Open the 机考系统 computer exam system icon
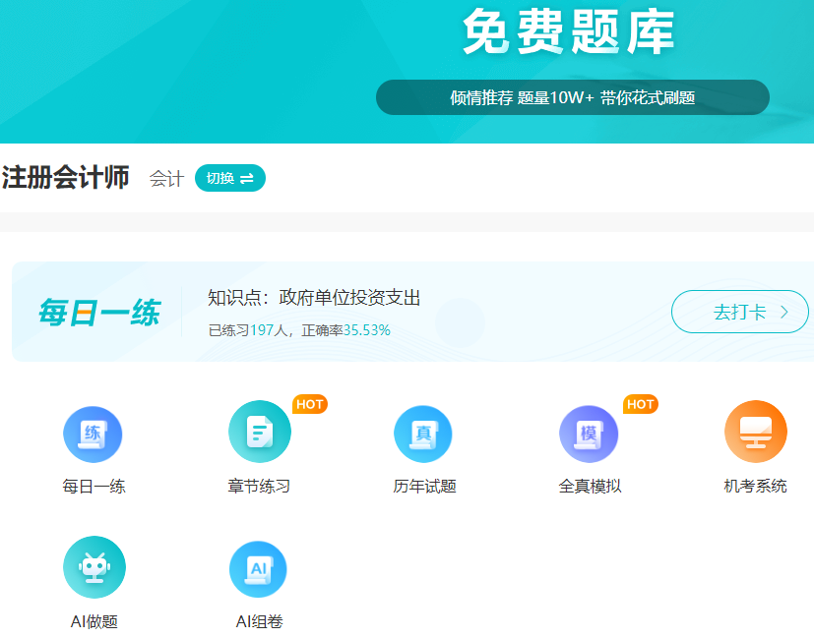This screenshot has width=814, height=638. tap(754, 432)
